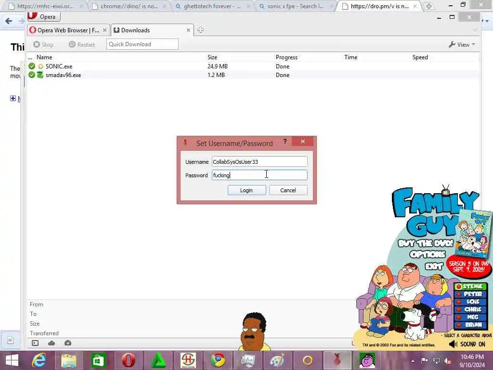Viewport: 493px width, 370px height.
Task: Sort downloads by Progress column
Action: pyautogui.click(x=286, y=57)
